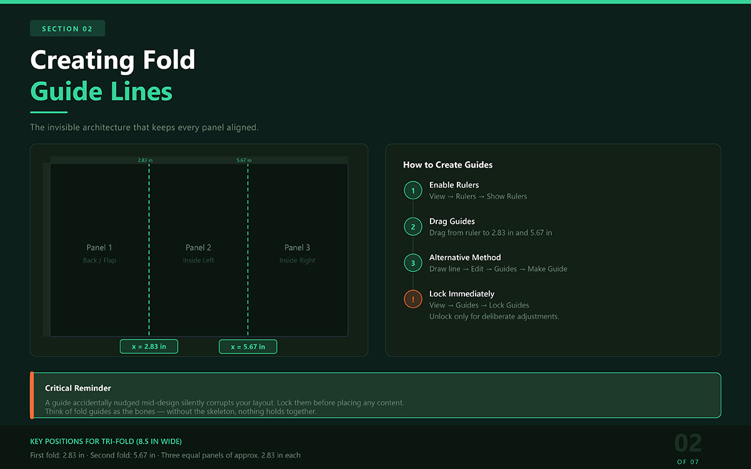The image size is (751, 469).
Task: Click the Drag from ruler instruction text
Action: pos(491,233)
